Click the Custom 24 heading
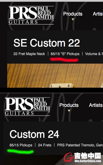This screenshot has height=165, width=103. [34, 134]
